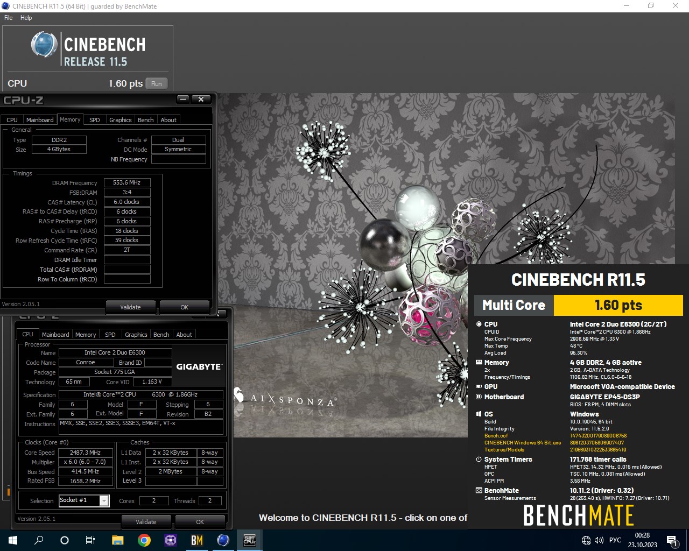Open network globe icon in tray

(586, 540)
